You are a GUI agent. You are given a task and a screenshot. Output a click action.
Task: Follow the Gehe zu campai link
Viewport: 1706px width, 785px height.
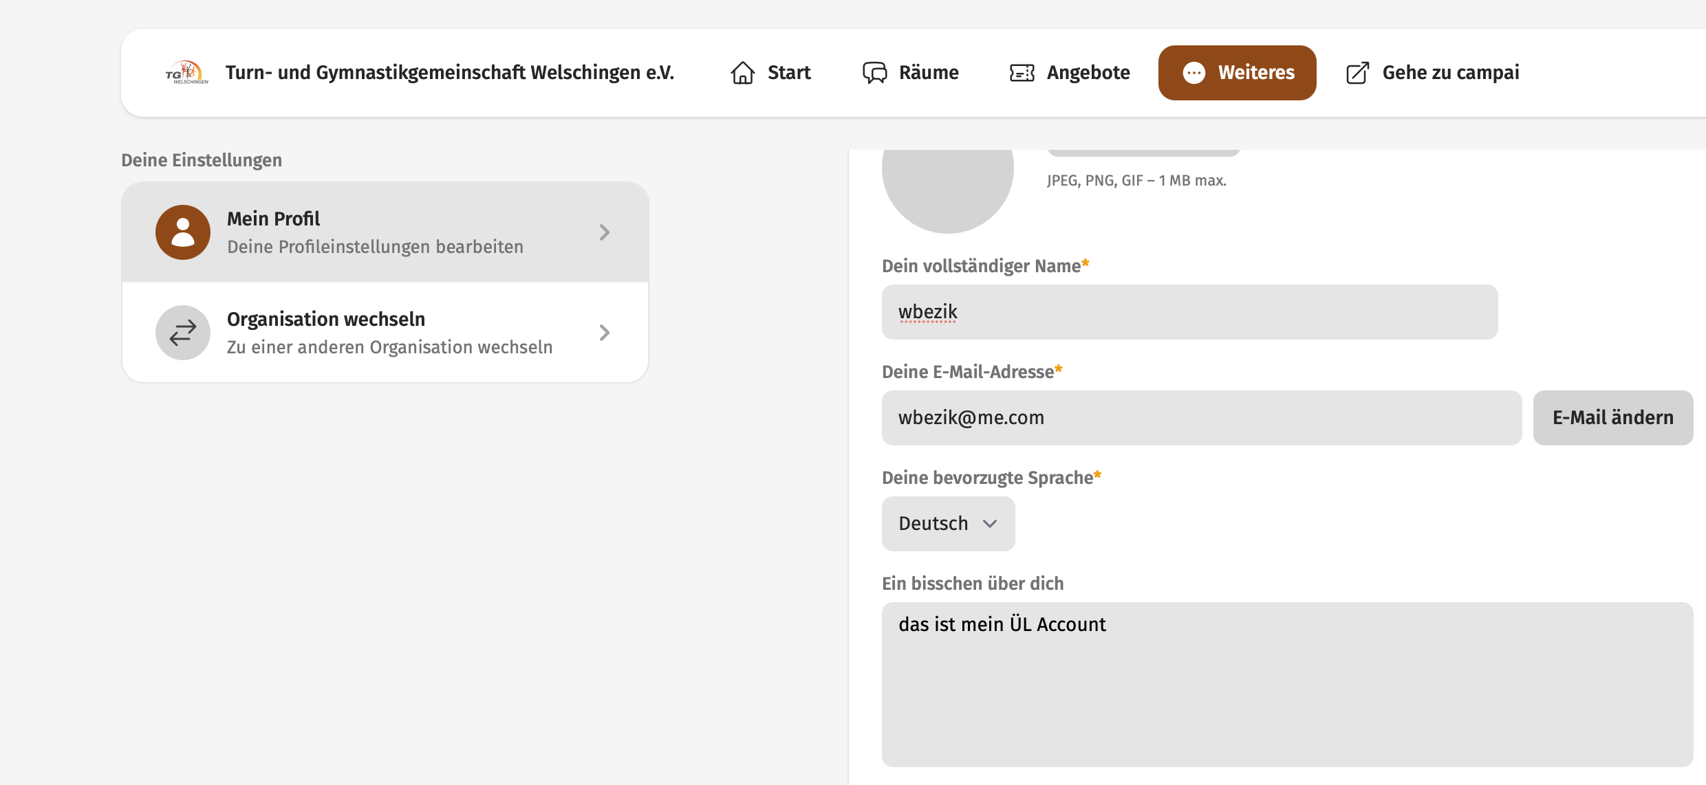[x=1450, y=72]
